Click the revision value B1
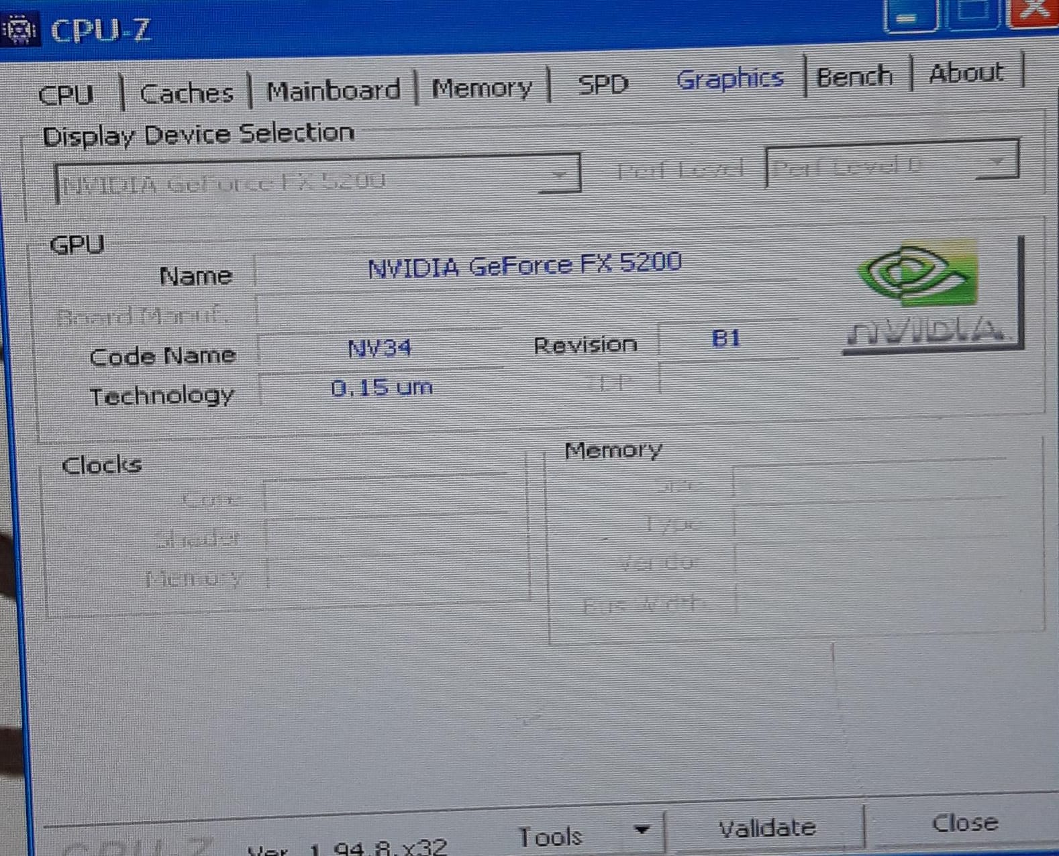 tap(726, 338)
